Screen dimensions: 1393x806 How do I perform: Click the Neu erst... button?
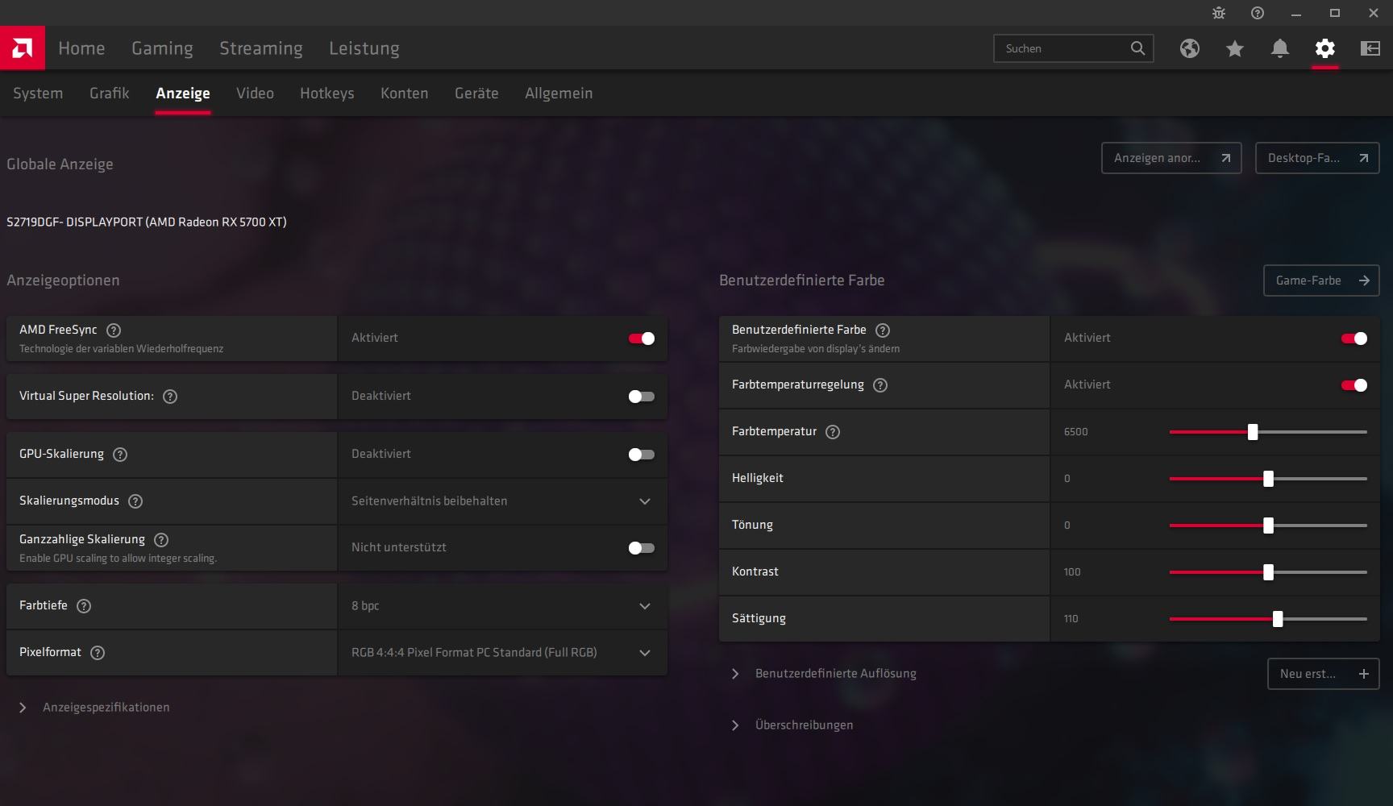pos(1323,674)
